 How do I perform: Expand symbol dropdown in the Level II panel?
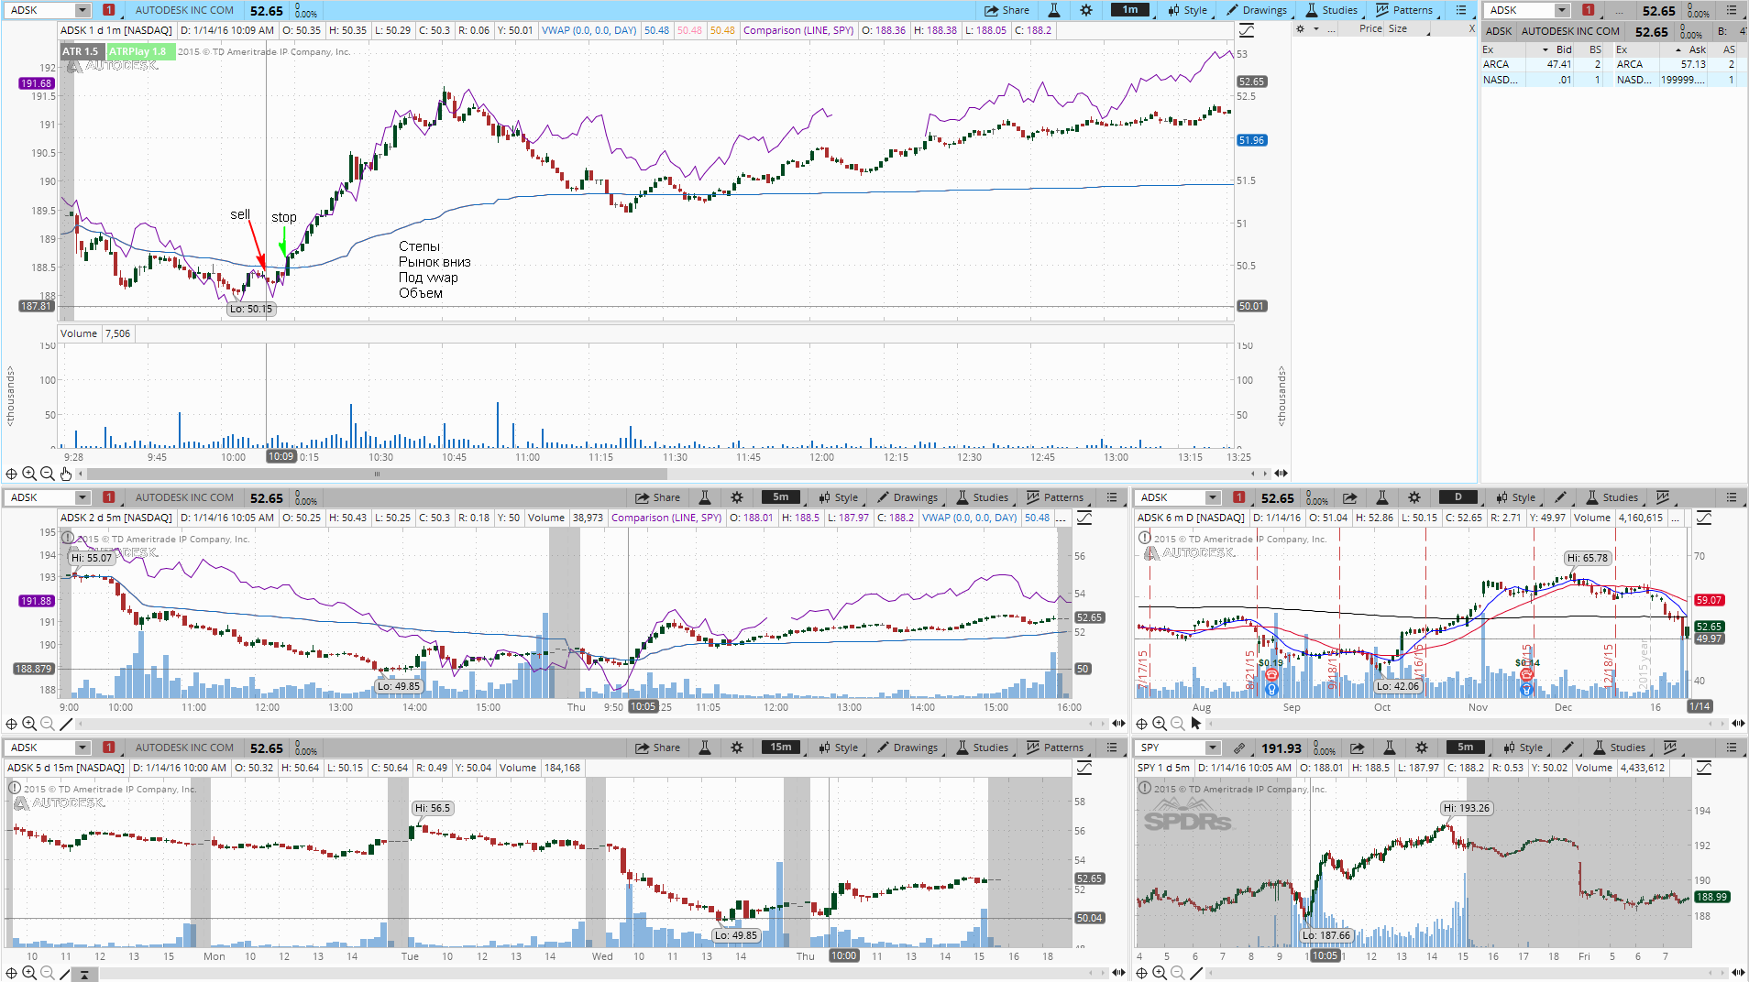(x=1562, y=10)
